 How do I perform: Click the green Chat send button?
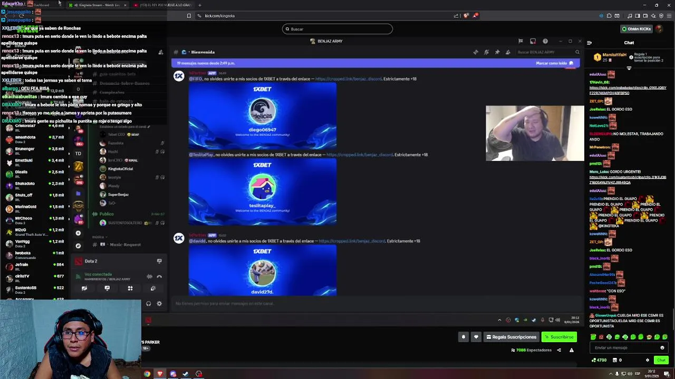click(661, 360)
